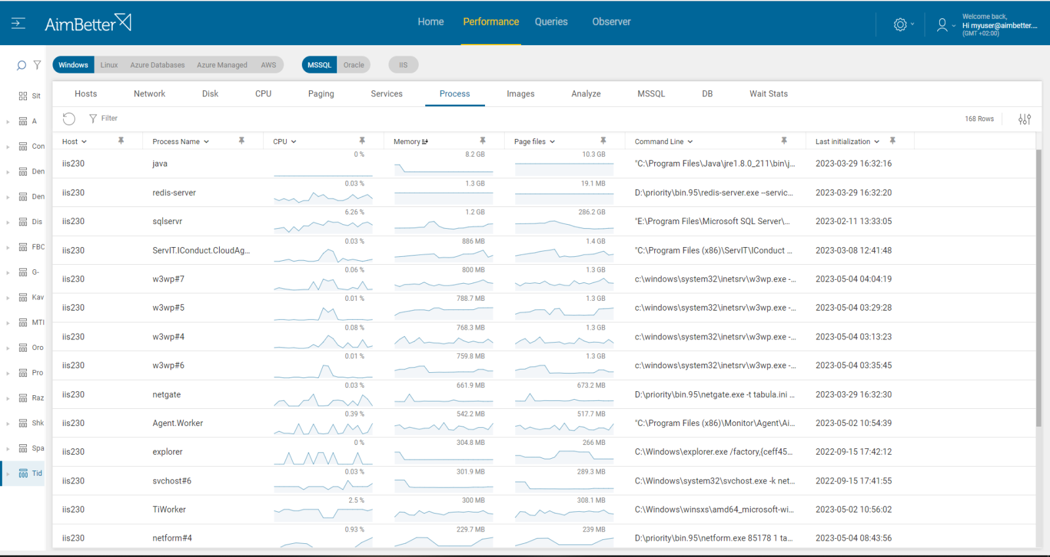Switch platform to Azure Databases

[157, 65]
